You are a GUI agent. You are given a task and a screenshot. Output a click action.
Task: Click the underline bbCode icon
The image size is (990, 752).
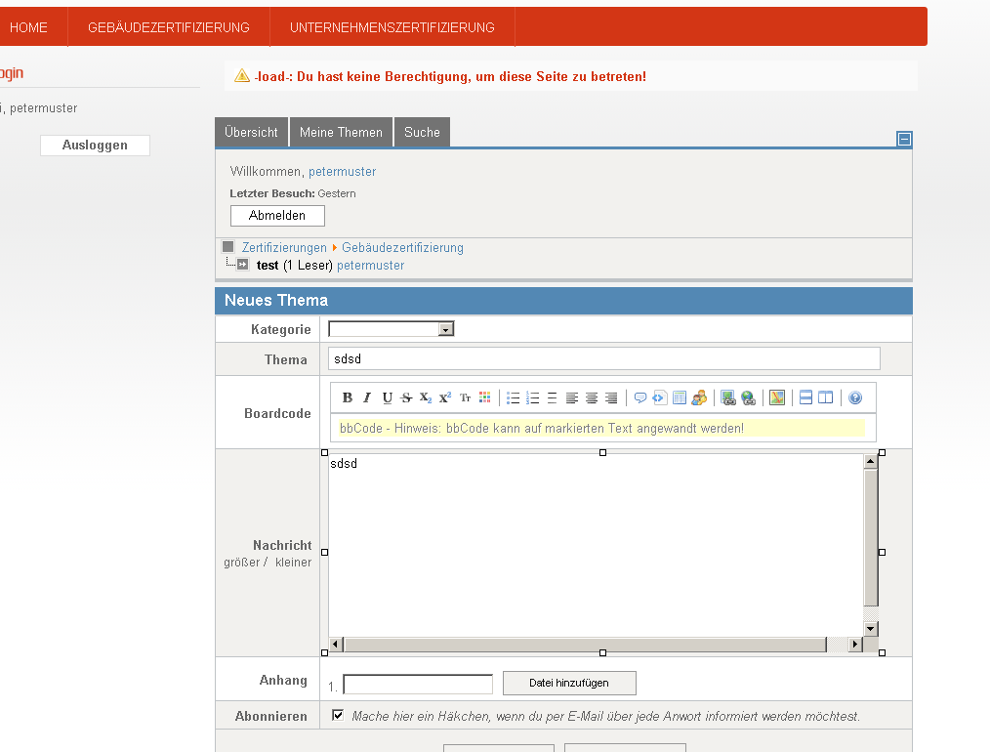(x=387, y=397)
